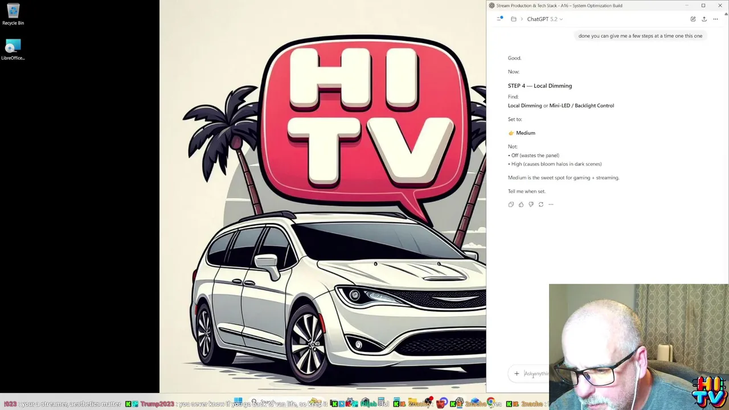
Task: Minimize the ChatGPT window
Action: 687,6
